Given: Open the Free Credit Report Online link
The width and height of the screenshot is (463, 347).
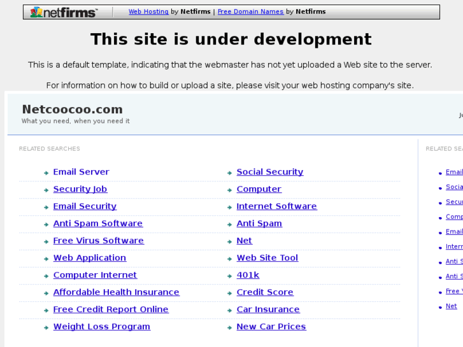Looking at the screenshot, I should point(111,309).
